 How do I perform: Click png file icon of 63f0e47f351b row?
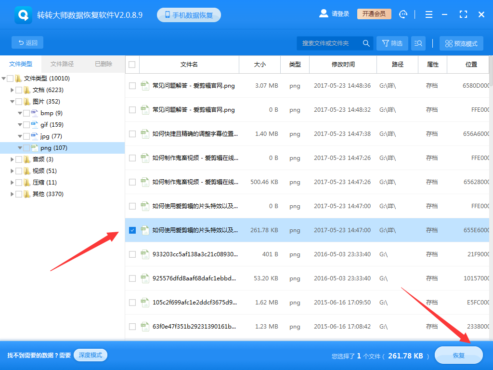pos(144,326)
